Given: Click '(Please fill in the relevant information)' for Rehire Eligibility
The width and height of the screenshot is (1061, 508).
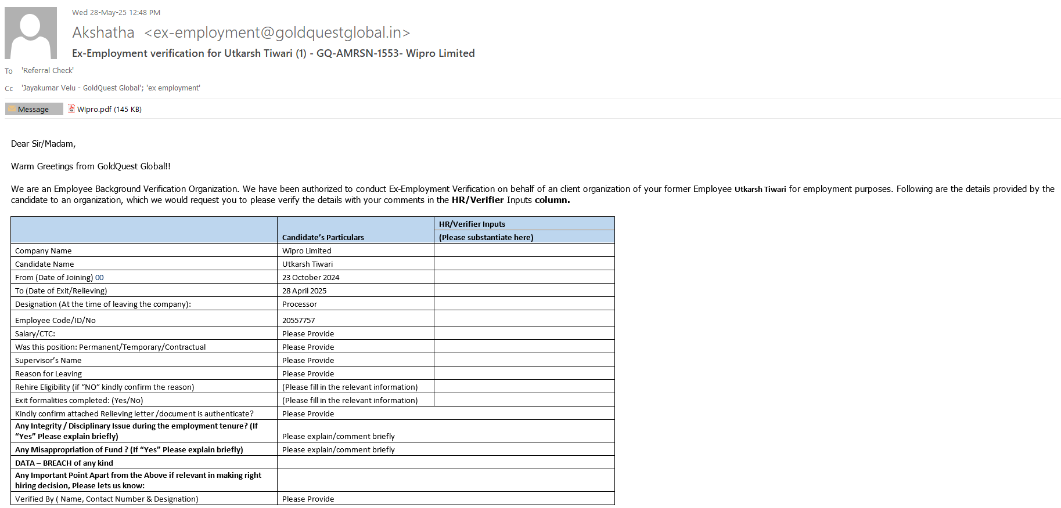Looking at the screenshot, I should click(x=350, y=387).
